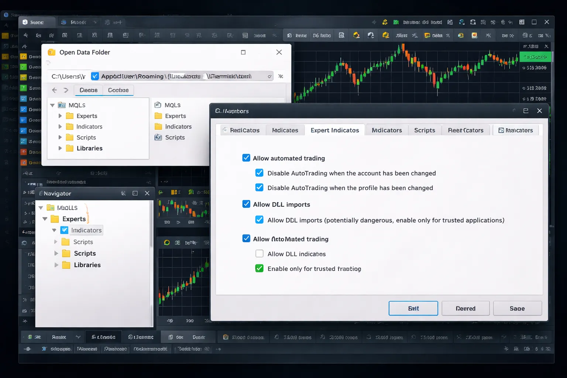Toggle the potentially dangerous DDL imports checkbox
Screen dimensions: 567x378
tap(260, 220)
